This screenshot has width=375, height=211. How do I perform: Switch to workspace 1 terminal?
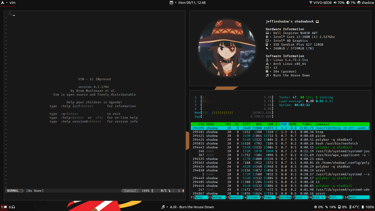[x=4, y=207]
